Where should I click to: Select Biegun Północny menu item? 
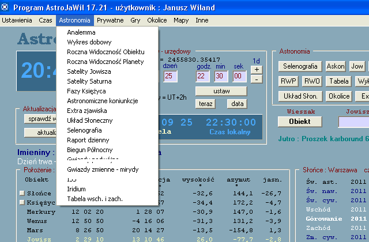[107, 150]
